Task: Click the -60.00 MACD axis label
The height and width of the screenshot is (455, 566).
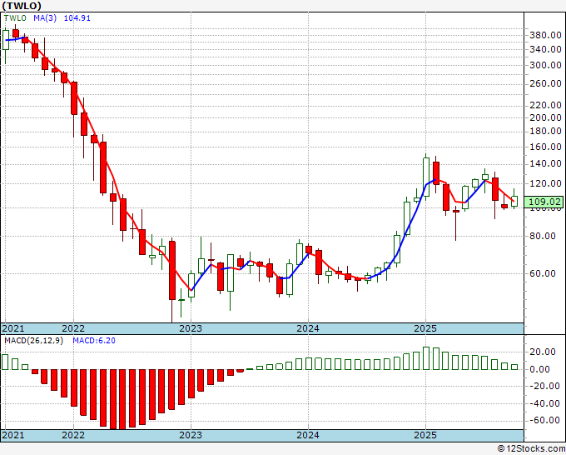Action: [544, 420]
